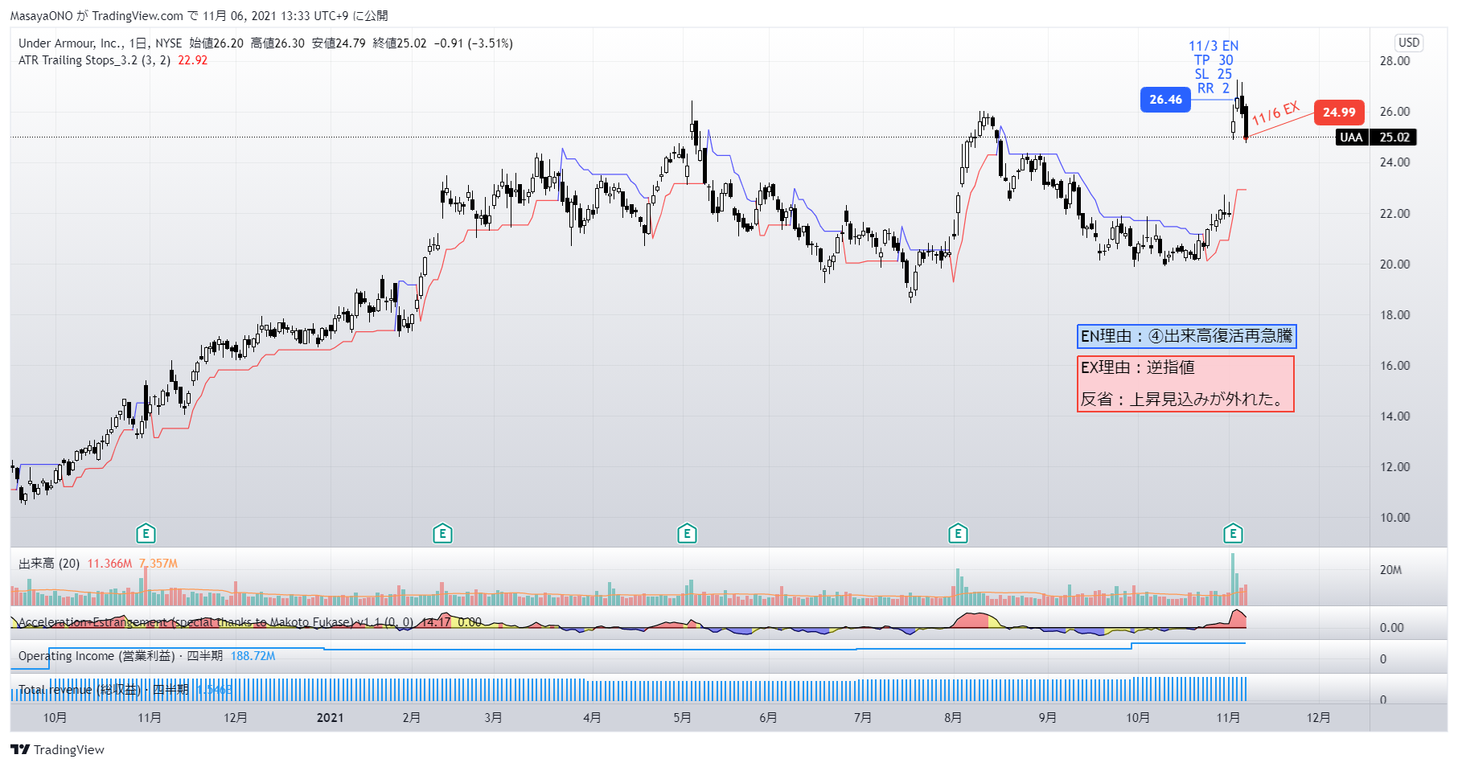1458x767 pixels.
Task: Click the 8月 label on time axis
Action: [x=953, y=718]
